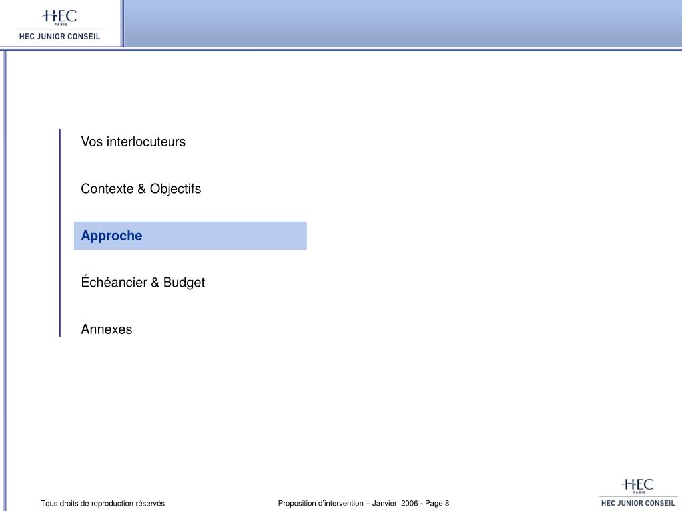The image size is (682, 511).
Task: Click the HEC Junior Conseil logo in footer
Action: tap(638, 492)
